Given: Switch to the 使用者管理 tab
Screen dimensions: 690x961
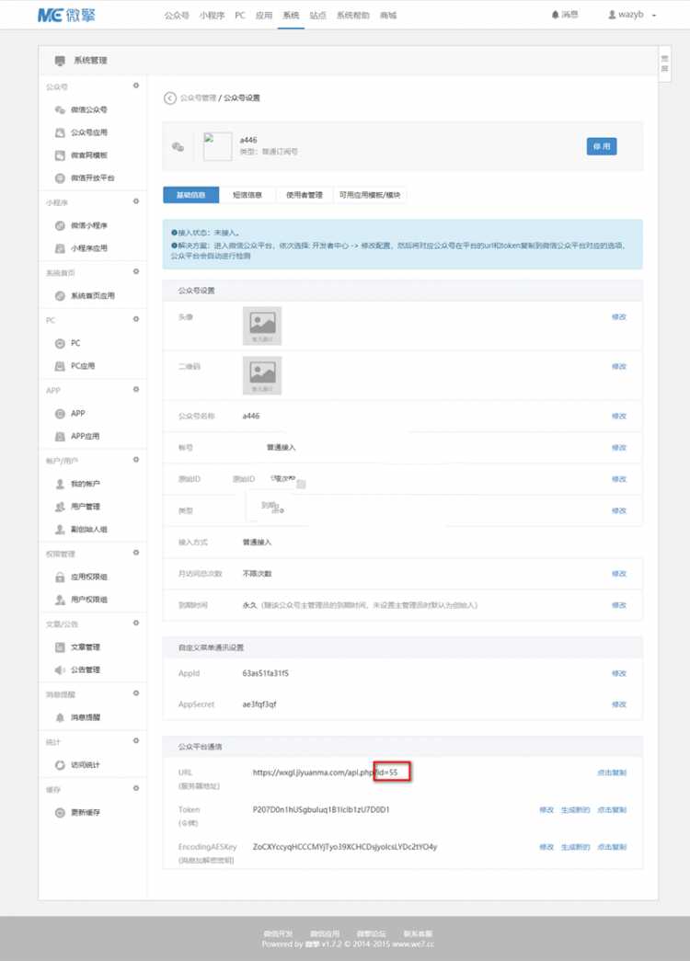Looking at the screenshot, I should [305, 195].
